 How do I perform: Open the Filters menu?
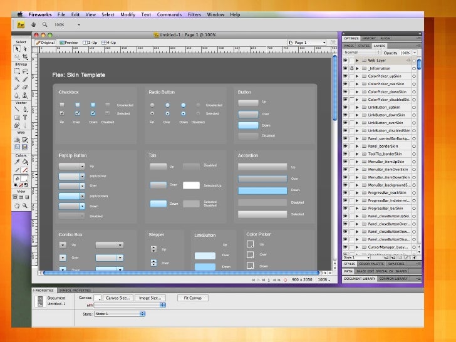pos(194,14)
